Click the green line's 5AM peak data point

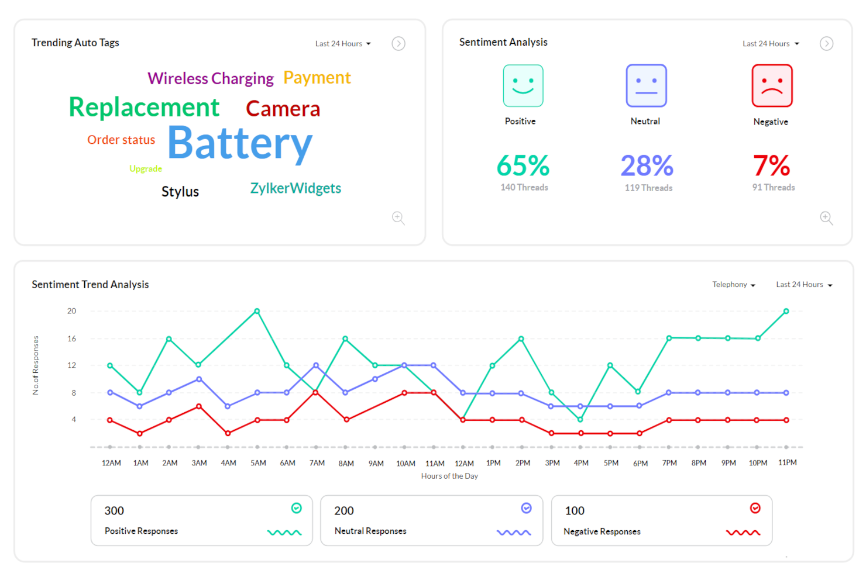(x=257, y=311)
